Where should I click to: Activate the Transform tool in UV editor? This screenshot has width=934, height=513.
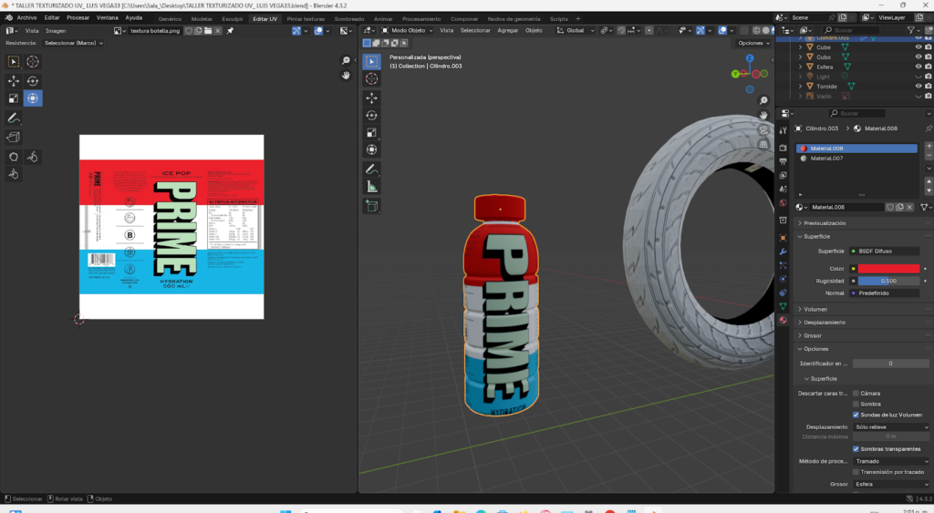click(33, 98)
